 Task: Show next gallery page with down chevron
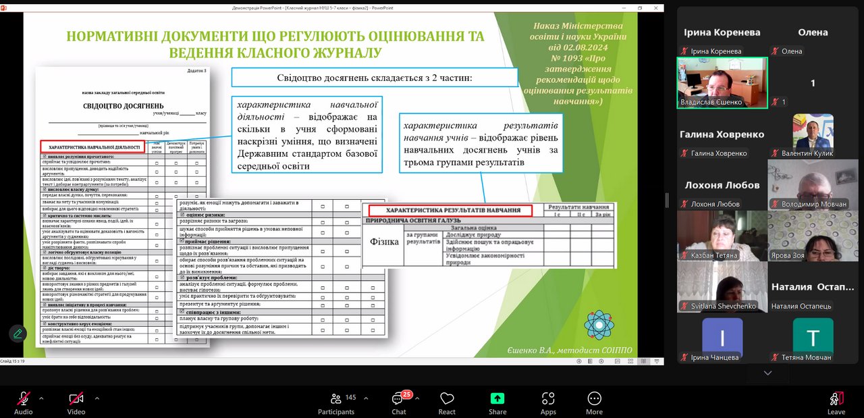pos(767,372)
